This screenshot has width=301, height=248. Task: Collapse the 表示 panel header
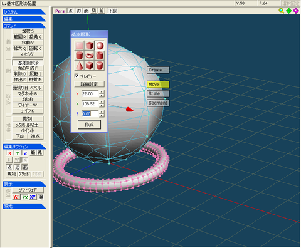[x=24, y=184]
